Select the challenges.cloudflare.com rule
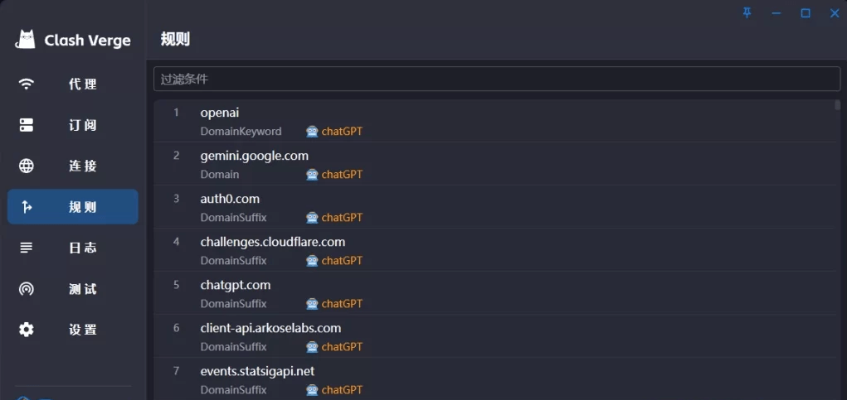Viewport: 847px width, 400px height. coord(273,243)
